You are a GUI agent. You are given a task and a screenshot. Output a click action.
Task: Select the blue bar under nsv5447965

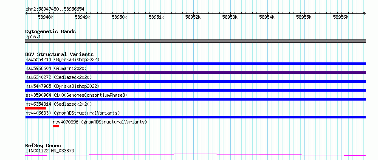(195, 90)
